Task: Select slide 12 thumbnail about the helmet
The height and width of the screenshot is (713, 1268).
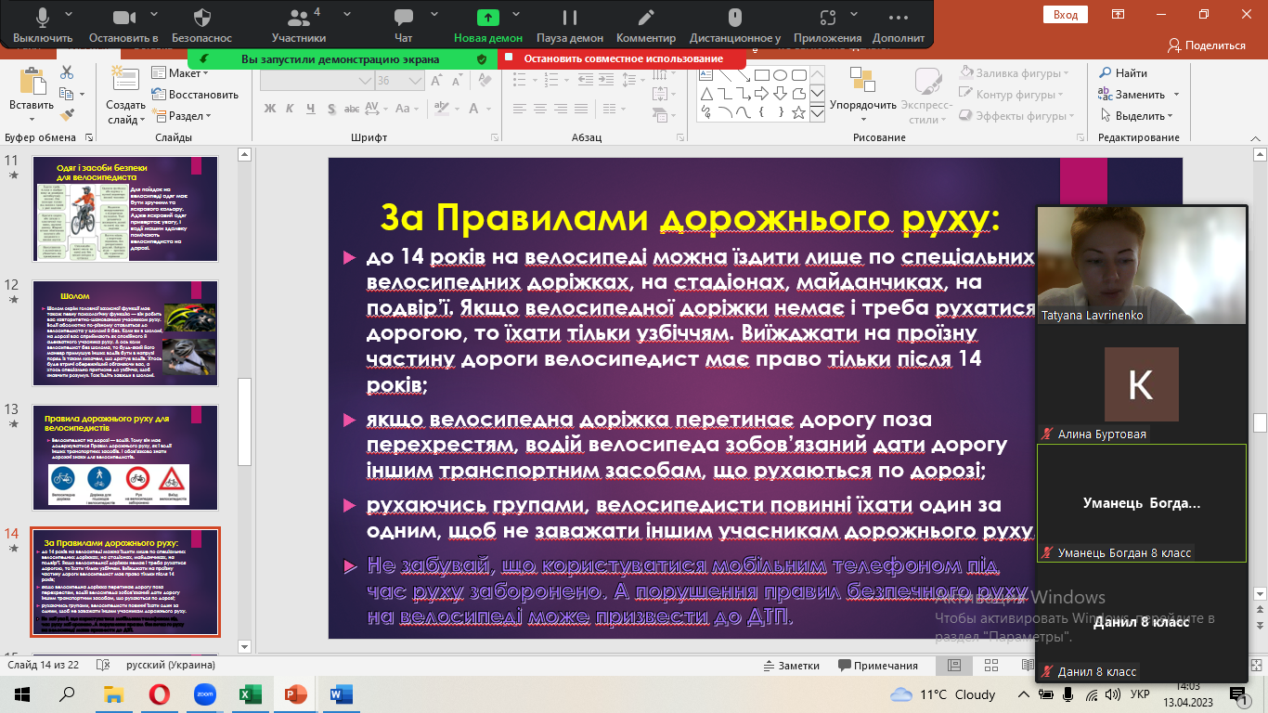Action: 125,332
